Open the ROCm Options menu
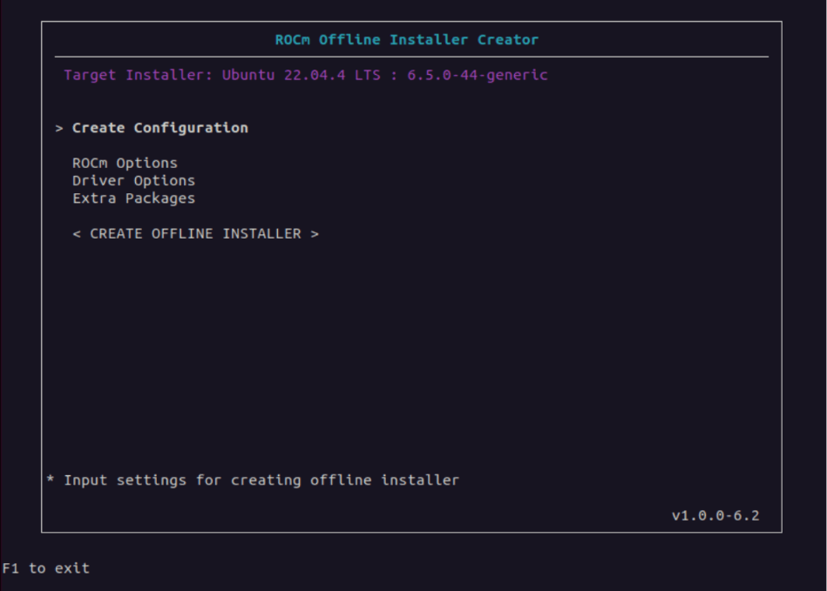Image resolution: width=827 pixels, height=591 pixels. tap(125, 163)
